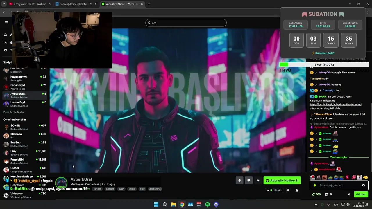The height and width of the screenshot is (209, 372).
Task: Follow the channel with the heart button
Action: click(x=249, y=181)
